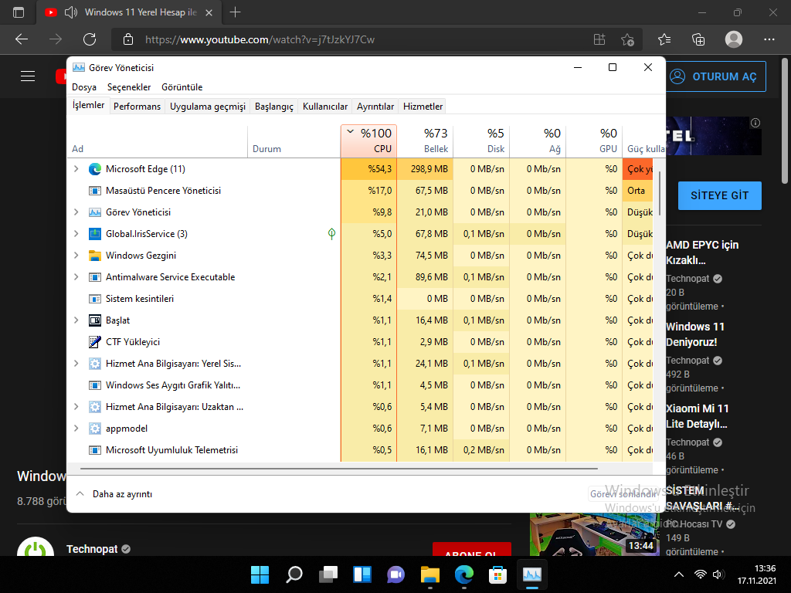This screenshot has width=791, height=593.
Task: Expand the appmodel process row
Action: click(x=76, y=429)
